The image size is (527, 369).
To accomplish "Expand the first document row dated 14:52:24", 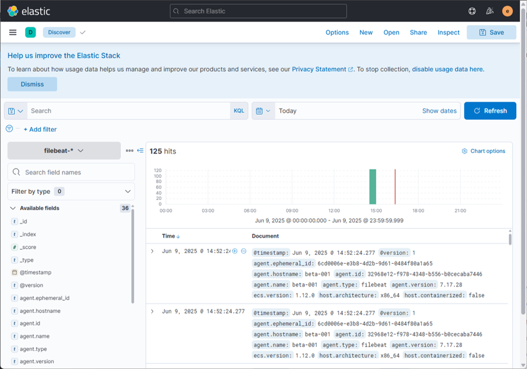I will pos(153,251).
